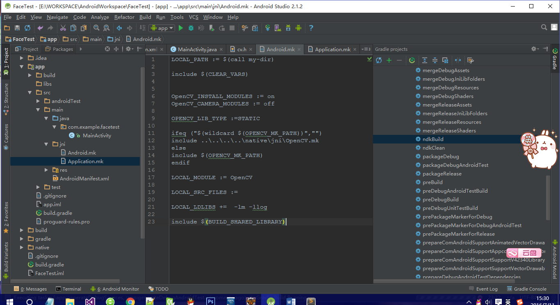The image size is (560, 305).
Task: Collapse the src folder node
Action: [x=30, y=92]
